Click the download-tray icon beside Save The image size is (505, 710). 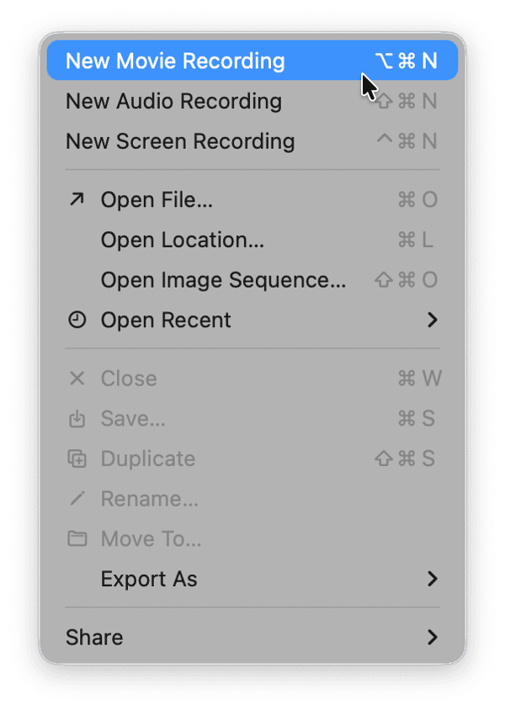77,418
